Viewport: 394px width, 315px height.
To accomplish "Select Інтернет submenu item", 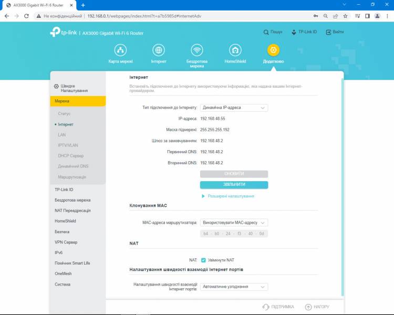I will 66,124.
